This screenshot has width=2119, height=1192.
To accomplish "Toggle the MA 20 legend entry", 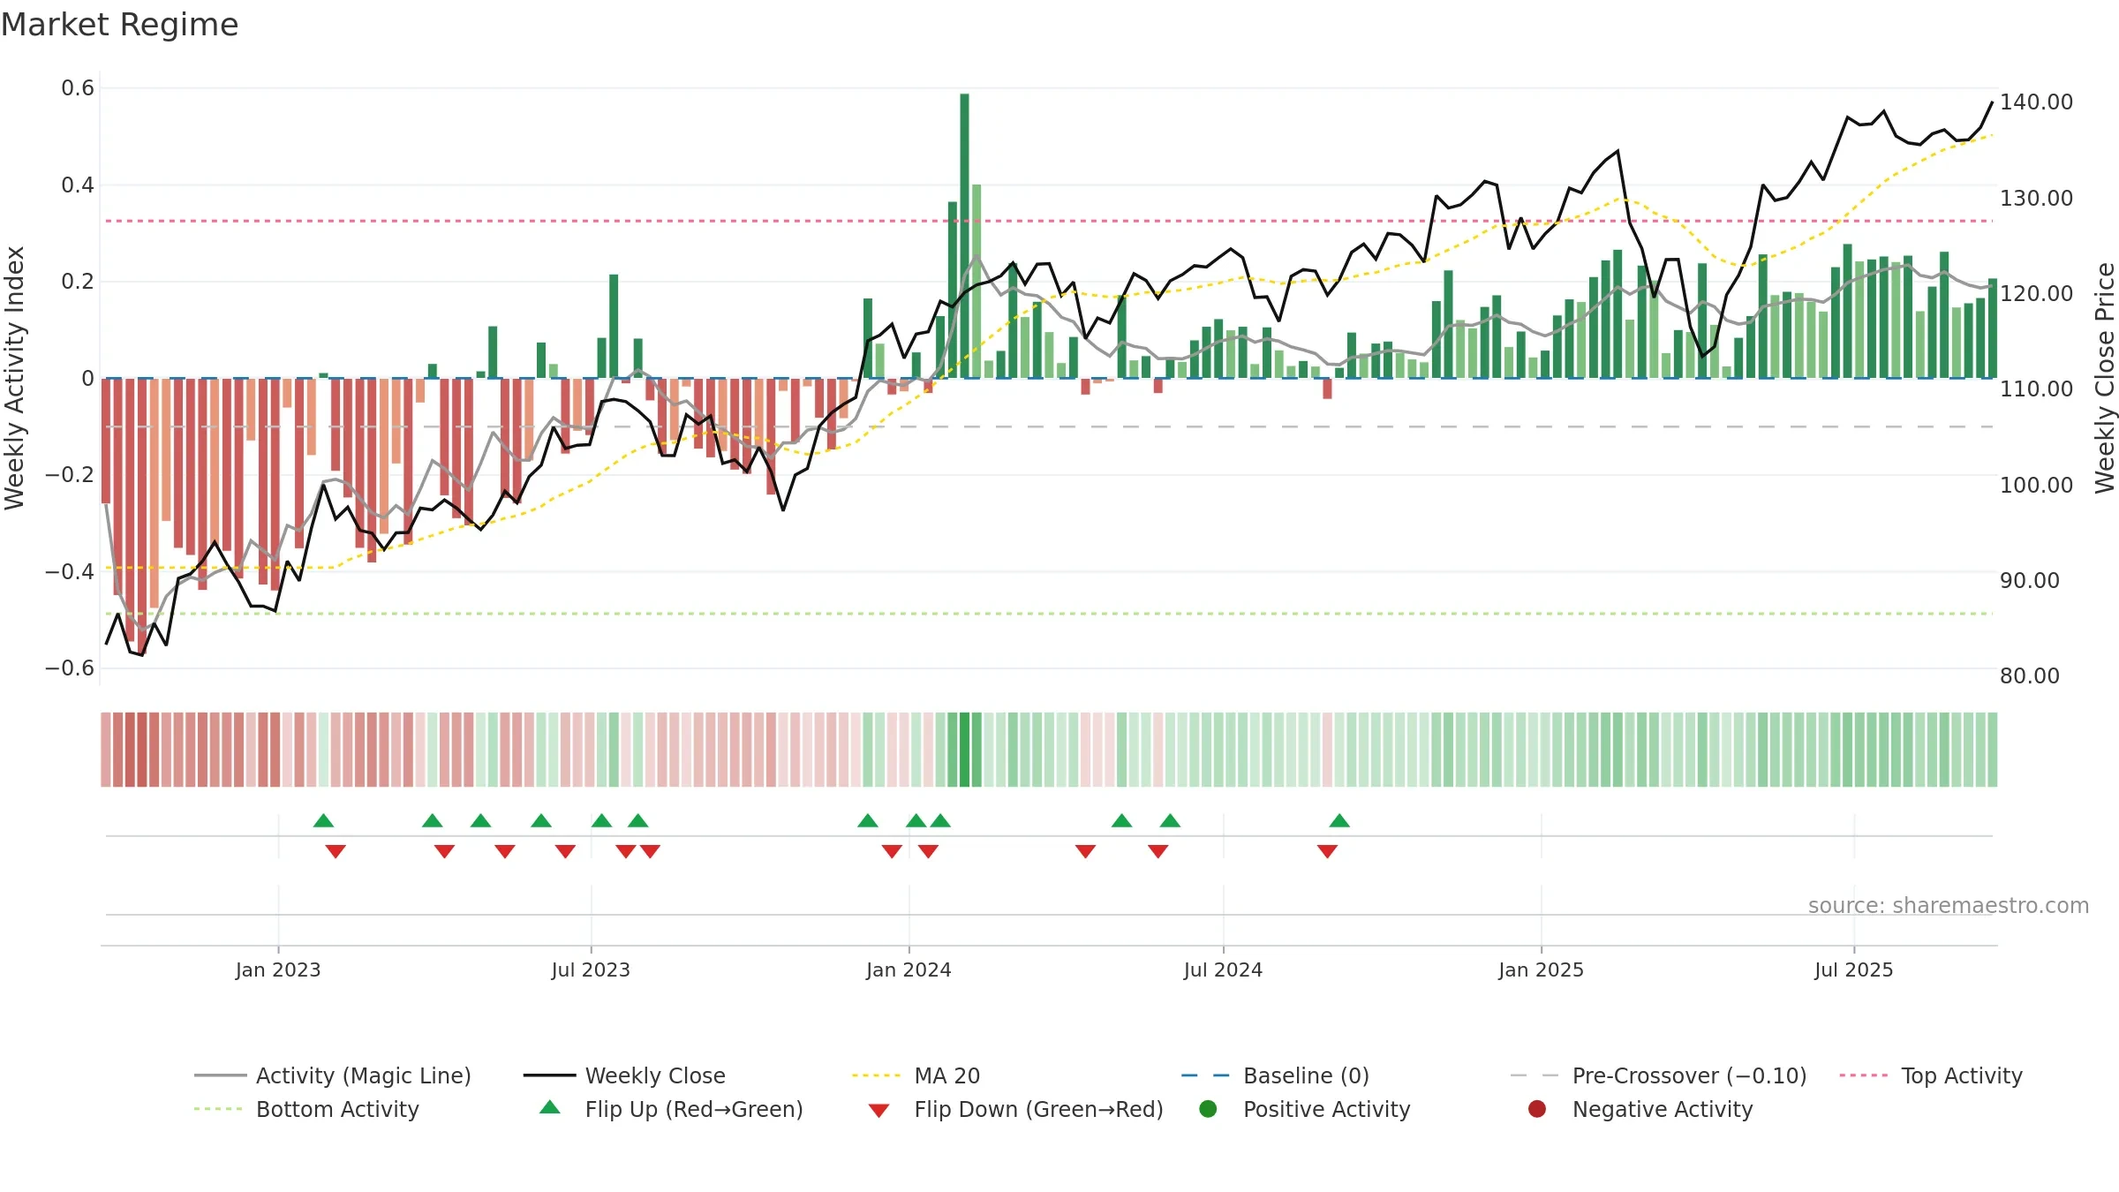I will click(x=916, y=1075).
